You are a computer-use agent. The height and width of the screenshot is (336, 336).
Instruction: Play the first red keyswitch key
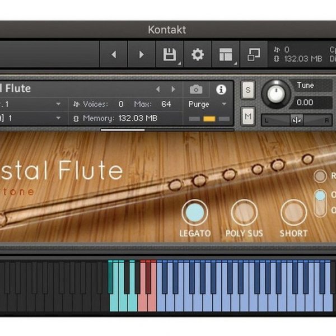tap(142, 302)
